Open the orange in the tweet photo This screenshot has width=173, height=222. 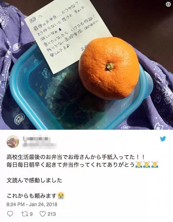(109, 68)
